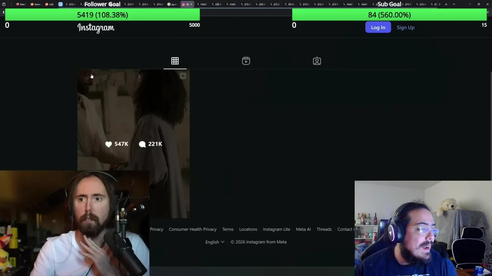Click the tab bar scroll-left arrow
The image size is (492, 276).
(12, 4)
